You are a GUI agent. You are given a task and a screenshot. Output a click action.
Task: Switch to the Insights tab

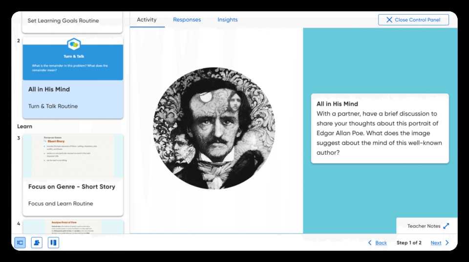tap(227, 20)
